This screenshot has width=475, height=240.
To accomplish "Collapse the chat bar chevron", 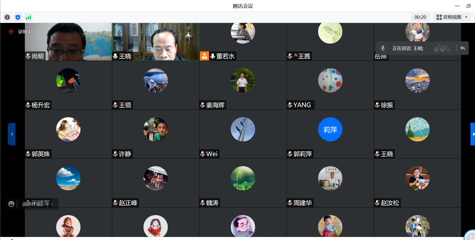I will 52,204.
